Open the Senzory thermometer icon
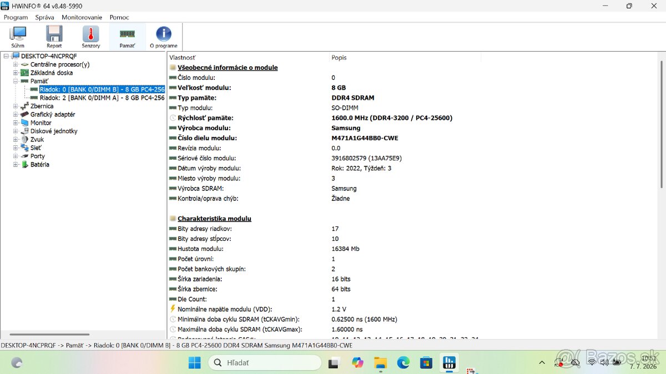The height and width of the screenshot is (374, 666). pyautogui.click(x=90, y=37)
